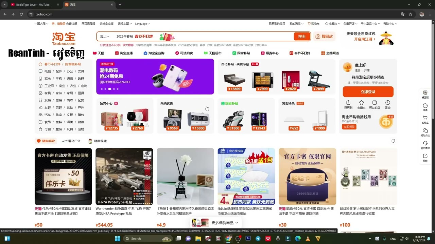Open Chrome translate page icon
Screen dimensions: 435x244
403,14
